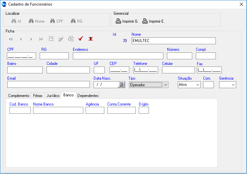Switch to the Dependentes tab
The width and height of the screenshot is (247, 174).
(x=88, y=96)
